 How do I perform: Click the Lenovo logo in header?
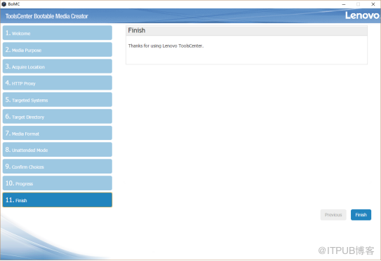[x=362, y=15]
